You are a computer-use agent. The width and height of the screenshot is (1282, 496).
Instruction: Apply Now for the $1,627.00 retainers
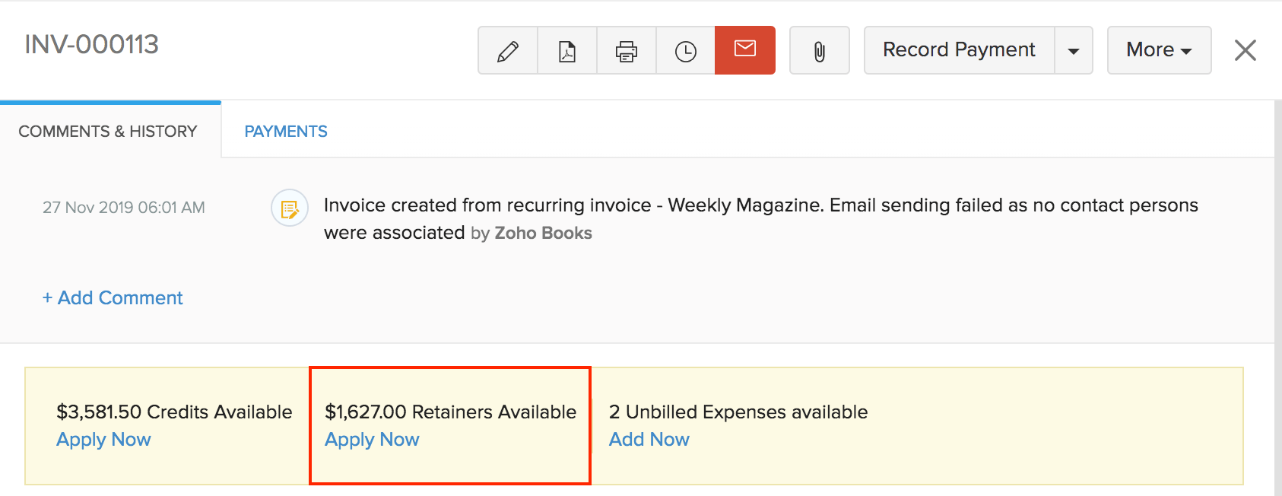click(x=372, y=440)
